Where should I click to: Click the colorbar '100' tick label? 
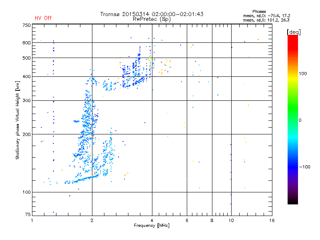pyautogui.click(x=303, y=74)
